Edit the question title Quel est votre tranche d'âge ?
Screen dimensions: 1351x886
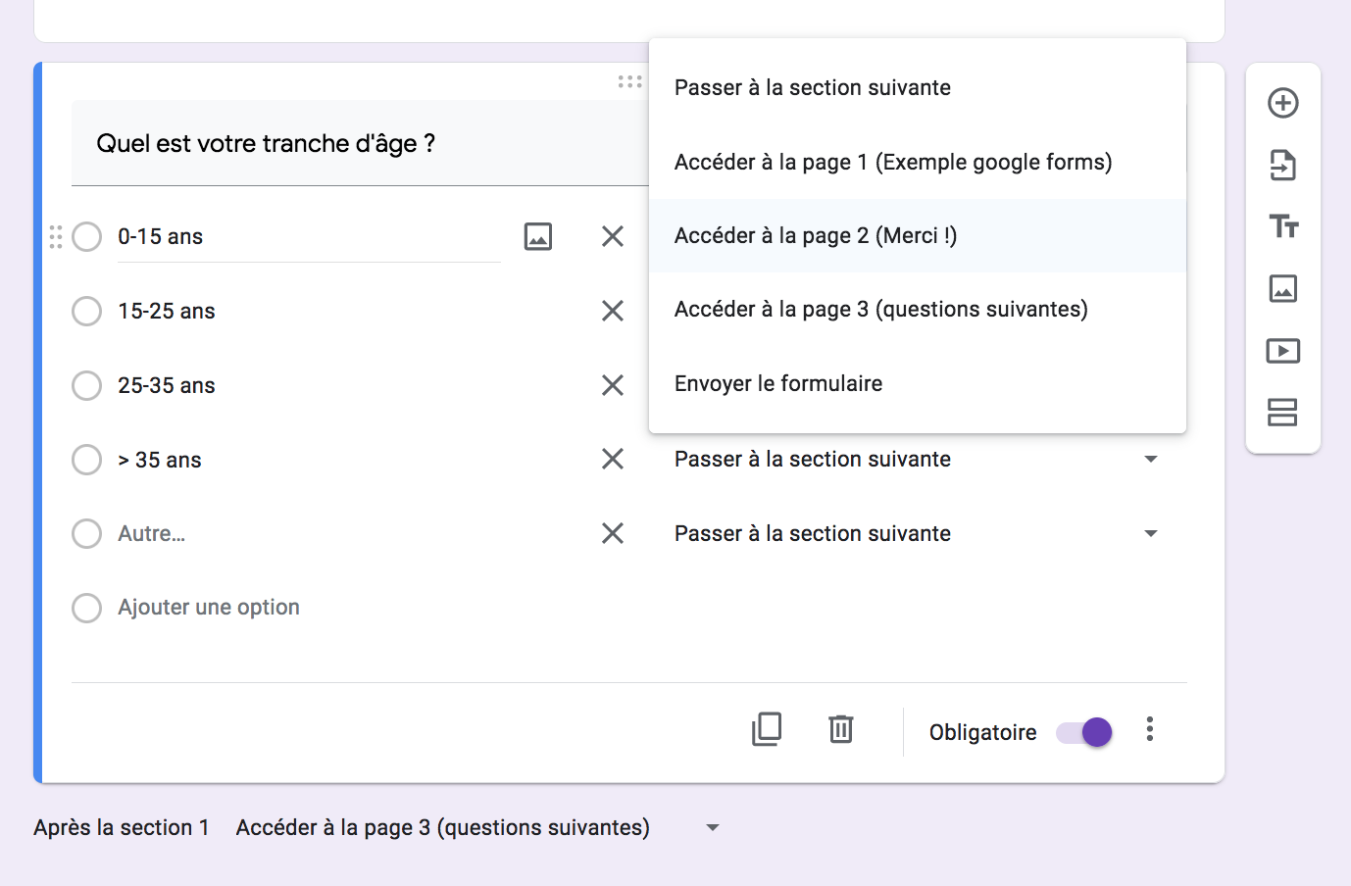click(266, 143)
